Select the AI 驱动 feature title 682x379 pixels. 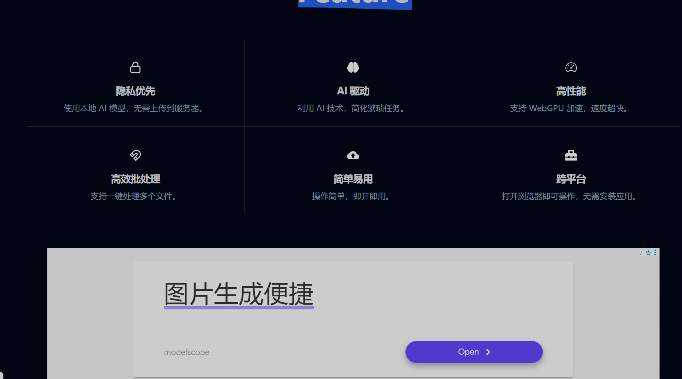353,91
